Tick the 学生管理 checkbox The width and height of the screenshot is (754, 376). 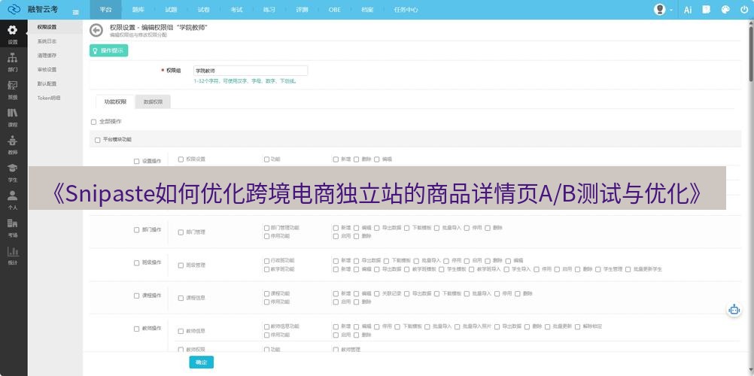pos(598,269)
